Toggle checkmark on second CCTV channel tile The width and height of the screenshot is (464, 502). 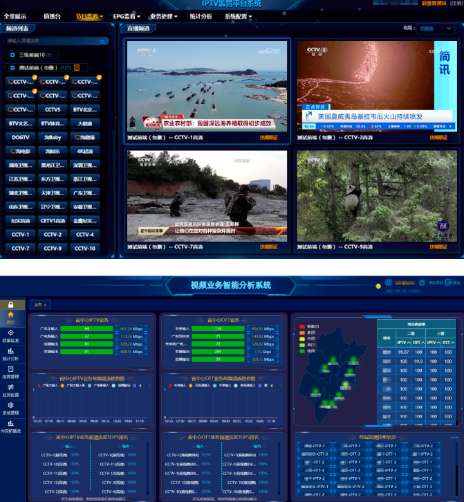tap(66, 77)
